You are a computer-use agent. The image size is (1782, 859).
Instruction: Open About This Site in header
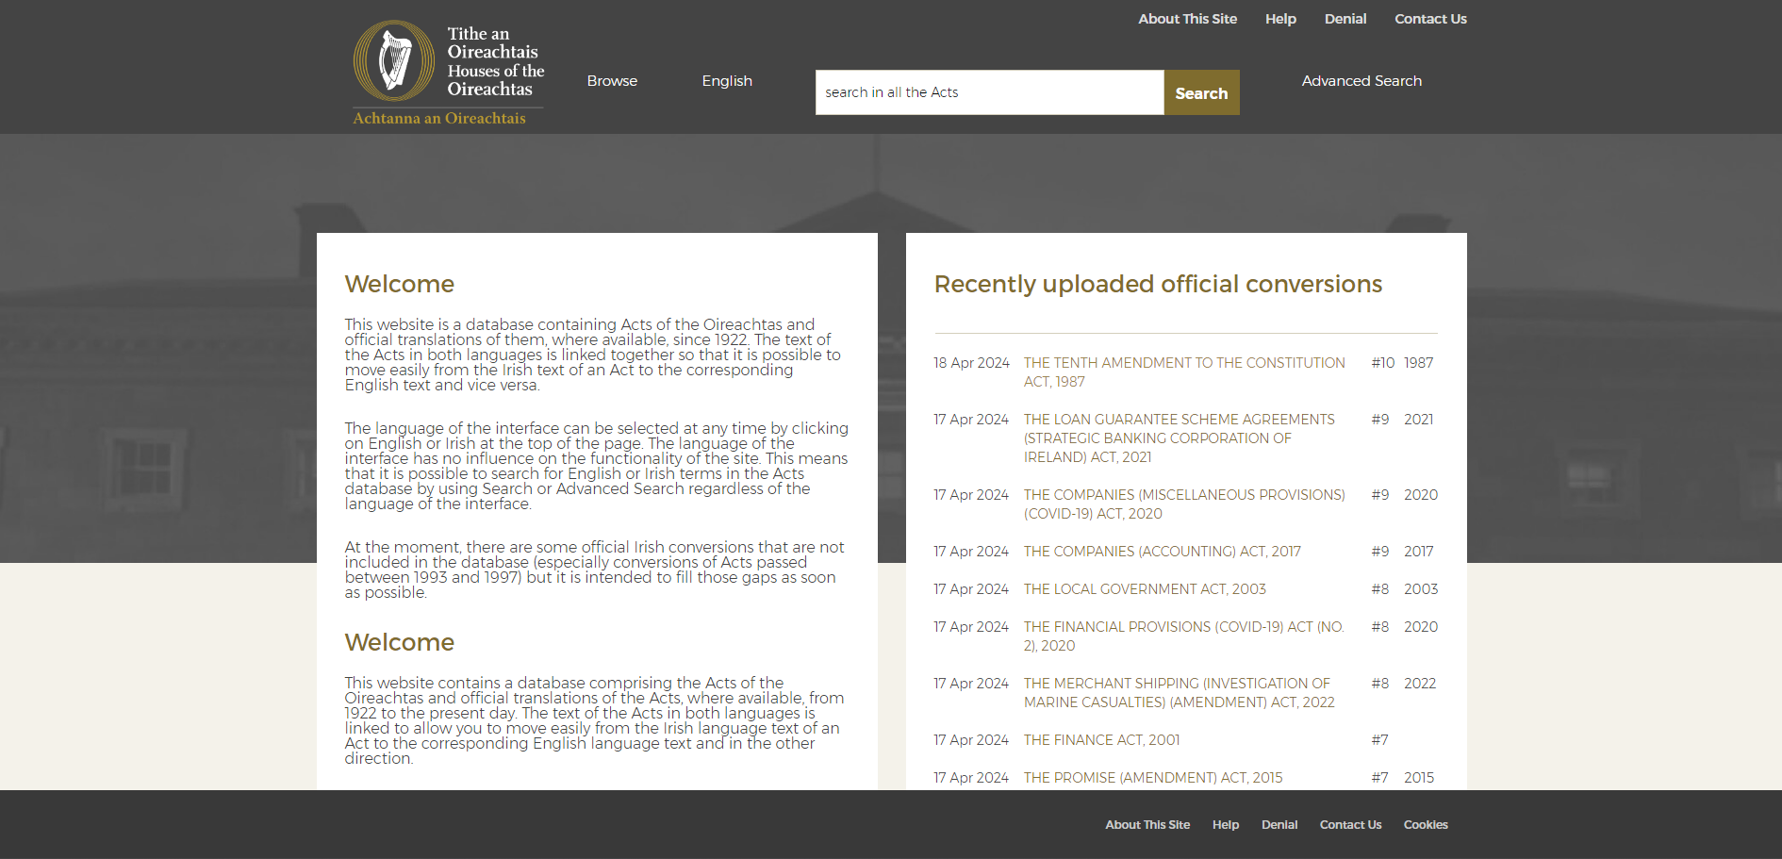[1187, 19]
